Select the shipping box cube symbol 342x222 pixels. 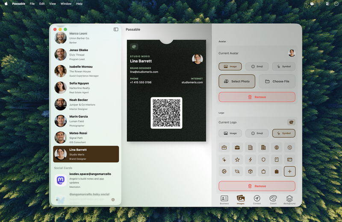[250, 172]
